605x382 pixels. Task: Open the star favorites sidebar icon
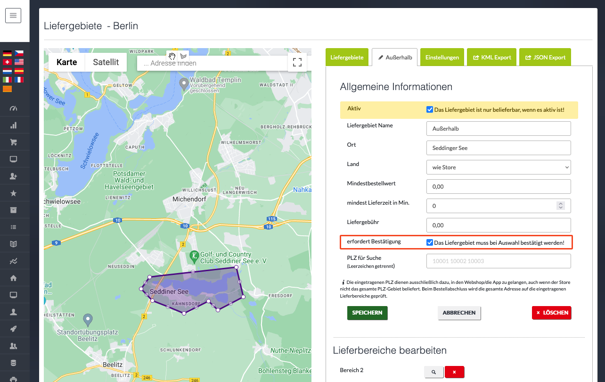(x=13, y=193)
